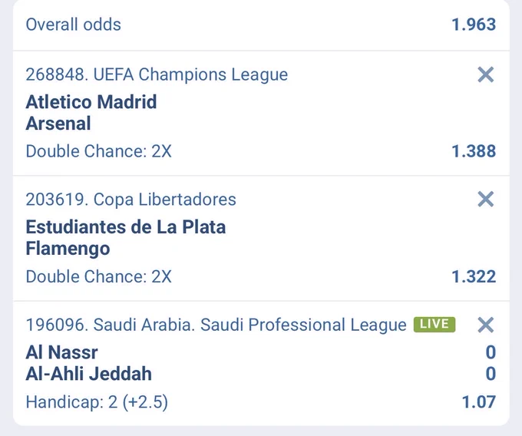Click the 1.322 odds for Flamengo match
This screenshot has width=522, height=436.
point(474,276)
